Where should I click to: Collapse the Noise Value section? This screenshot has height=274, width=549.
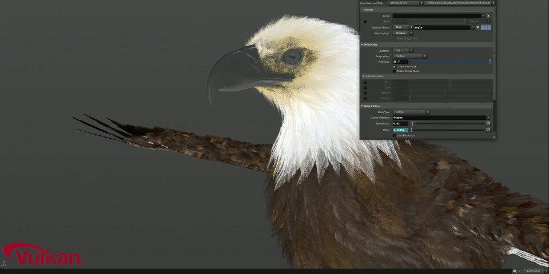tap(363, 45)
